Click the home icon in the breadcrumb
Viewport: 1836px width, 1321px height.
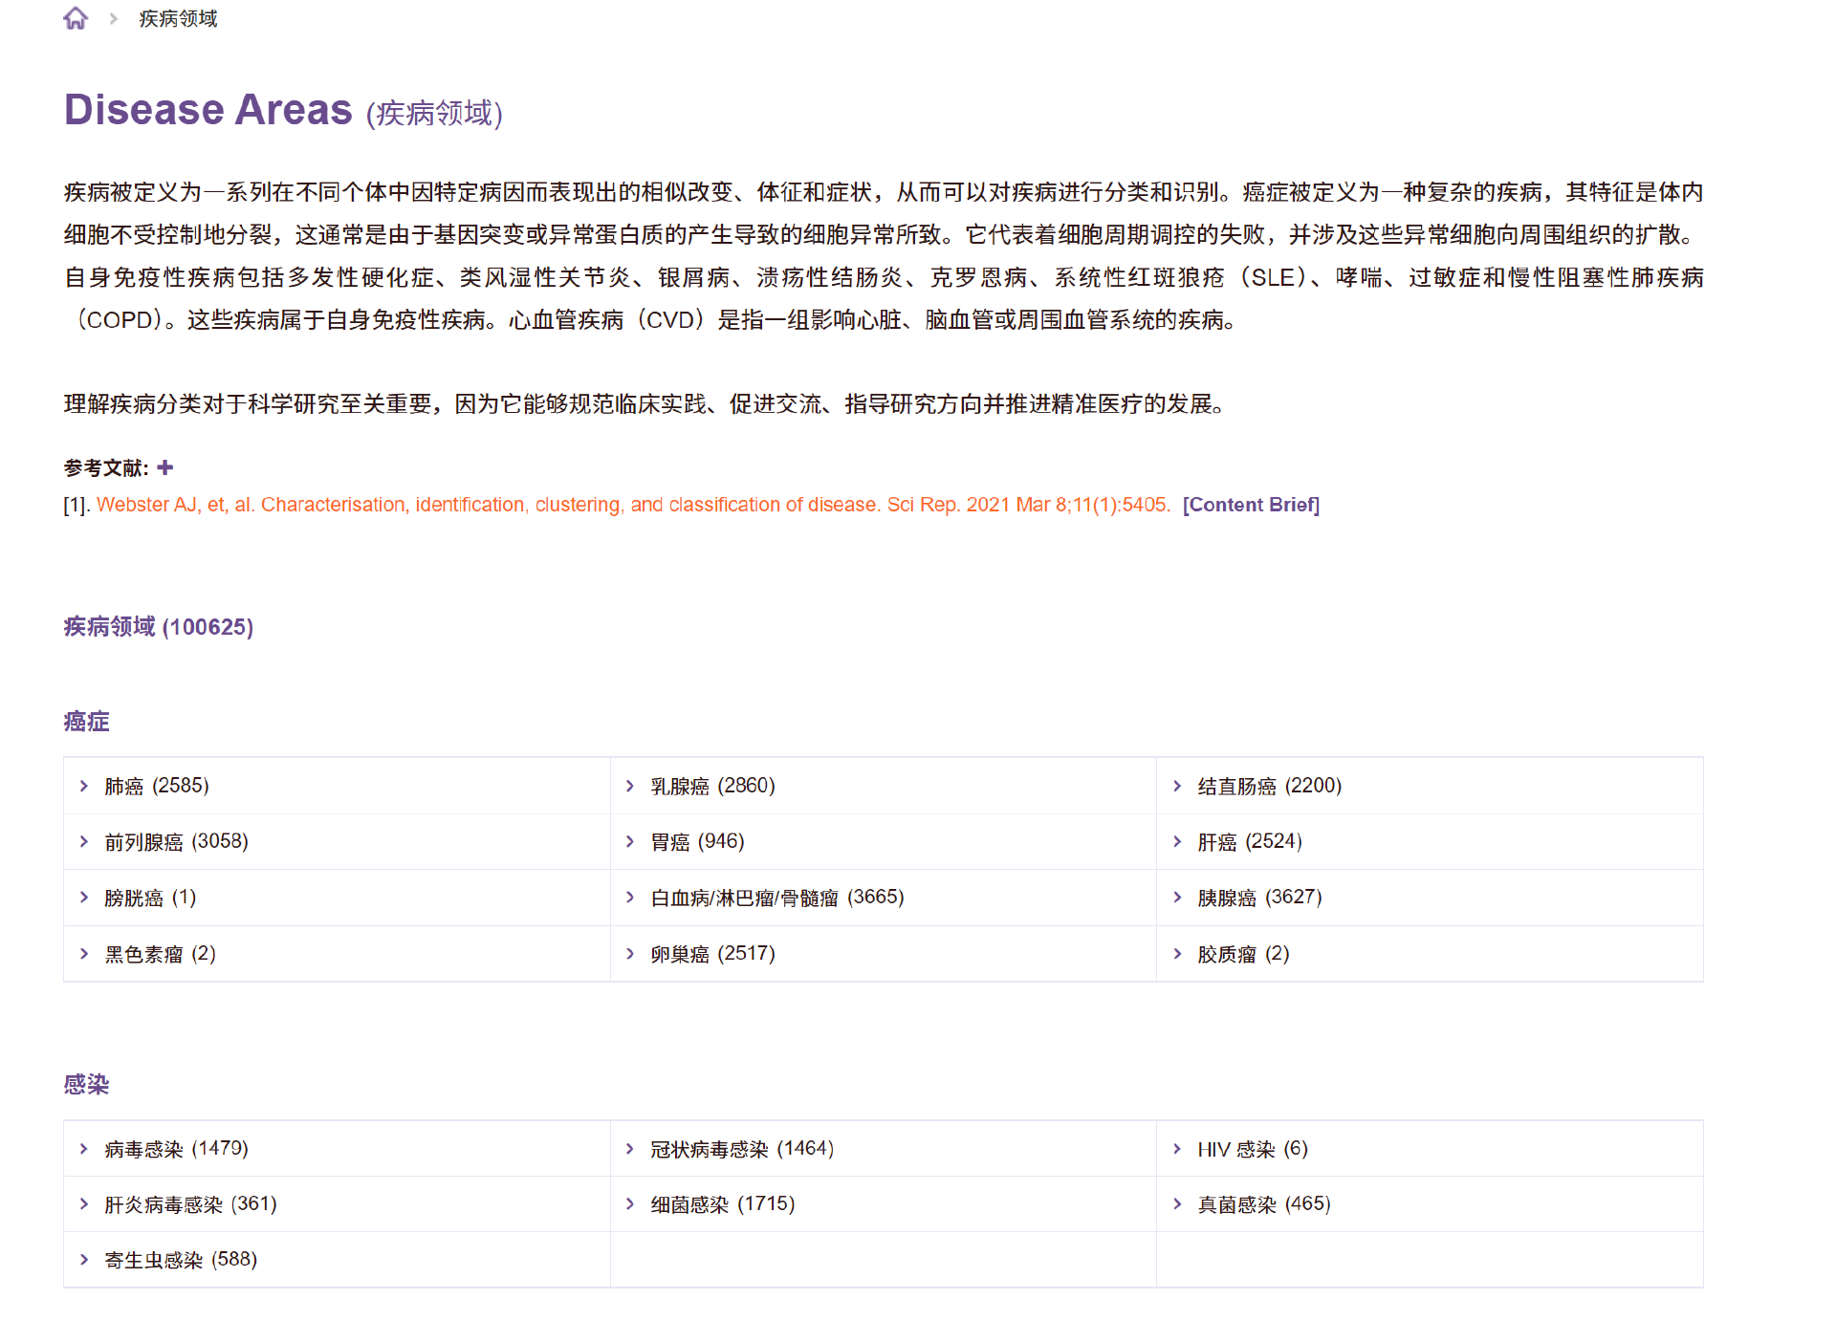(x=76, y=18)
